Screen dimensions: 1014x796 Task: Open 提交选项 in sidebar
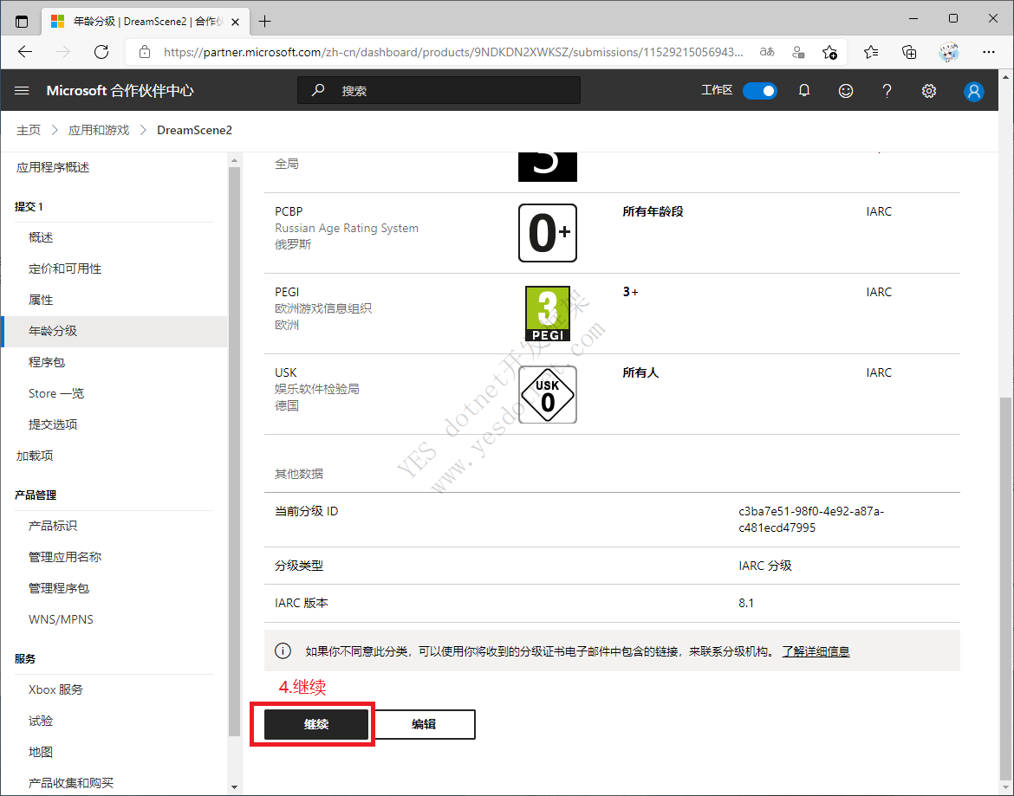52,424
